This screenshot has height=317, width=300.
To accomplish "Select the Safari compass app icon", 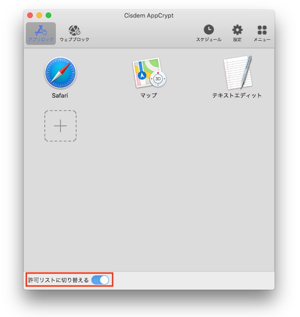I will [x=60, y=73].
